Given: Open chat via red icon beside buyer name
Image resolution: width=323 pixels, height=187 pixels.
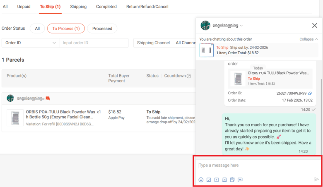Looking at the screenshot, I should 48,98.
